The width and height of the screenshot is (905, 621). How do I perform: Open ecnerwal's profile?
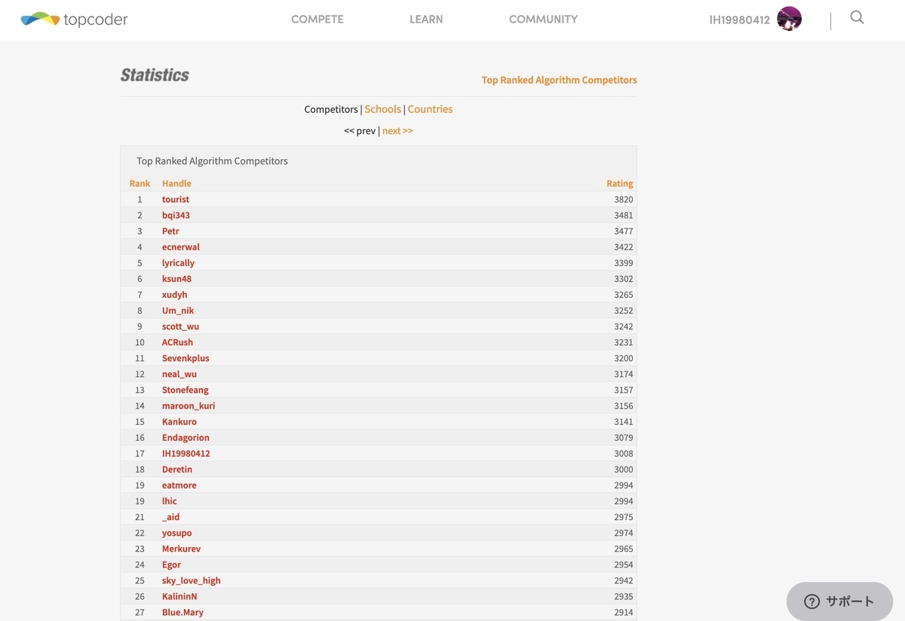(181, 247)
